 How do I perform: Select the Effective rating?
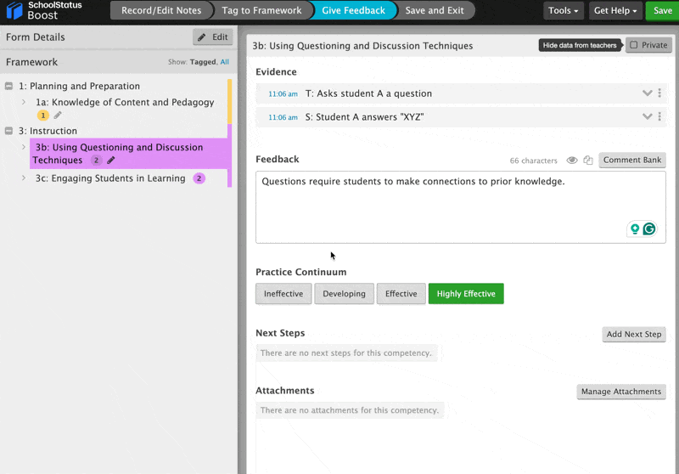[x=401, y=294]
